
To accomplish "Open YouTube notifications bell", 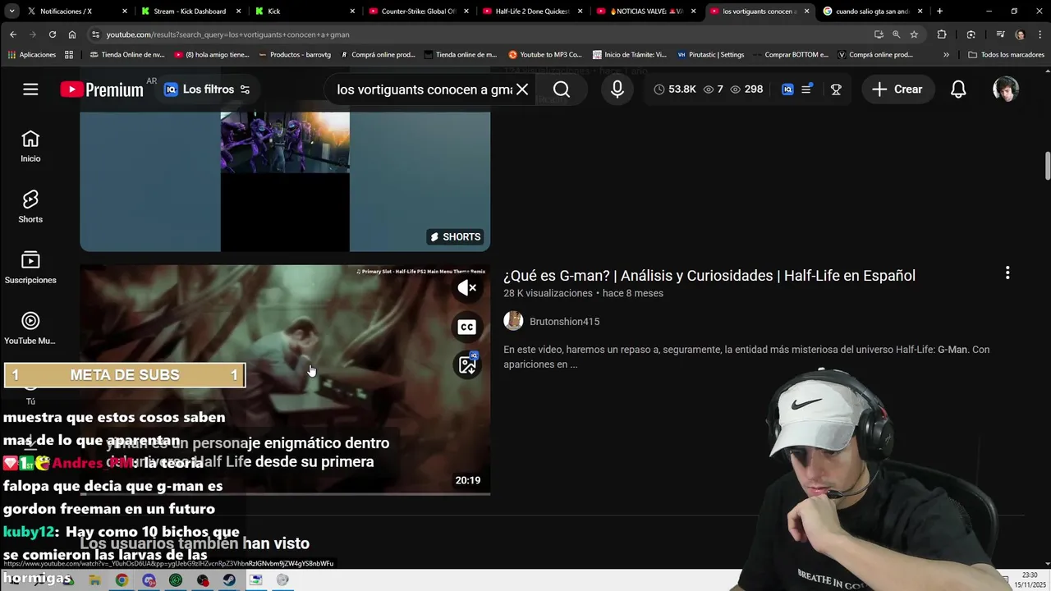I will pyautogui.click(x=958, y=89).
